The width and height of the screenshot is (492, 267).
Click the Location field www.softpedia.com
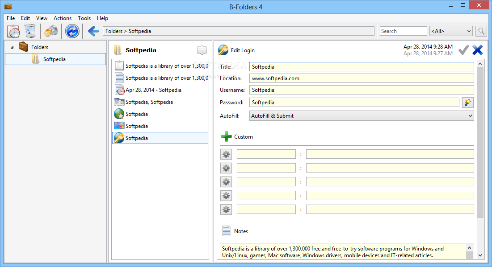point(362,78)
